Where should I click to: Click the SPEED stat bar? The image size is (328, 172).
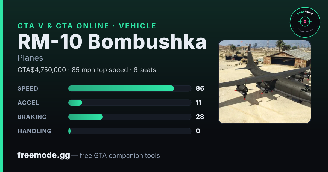(130, 88)
